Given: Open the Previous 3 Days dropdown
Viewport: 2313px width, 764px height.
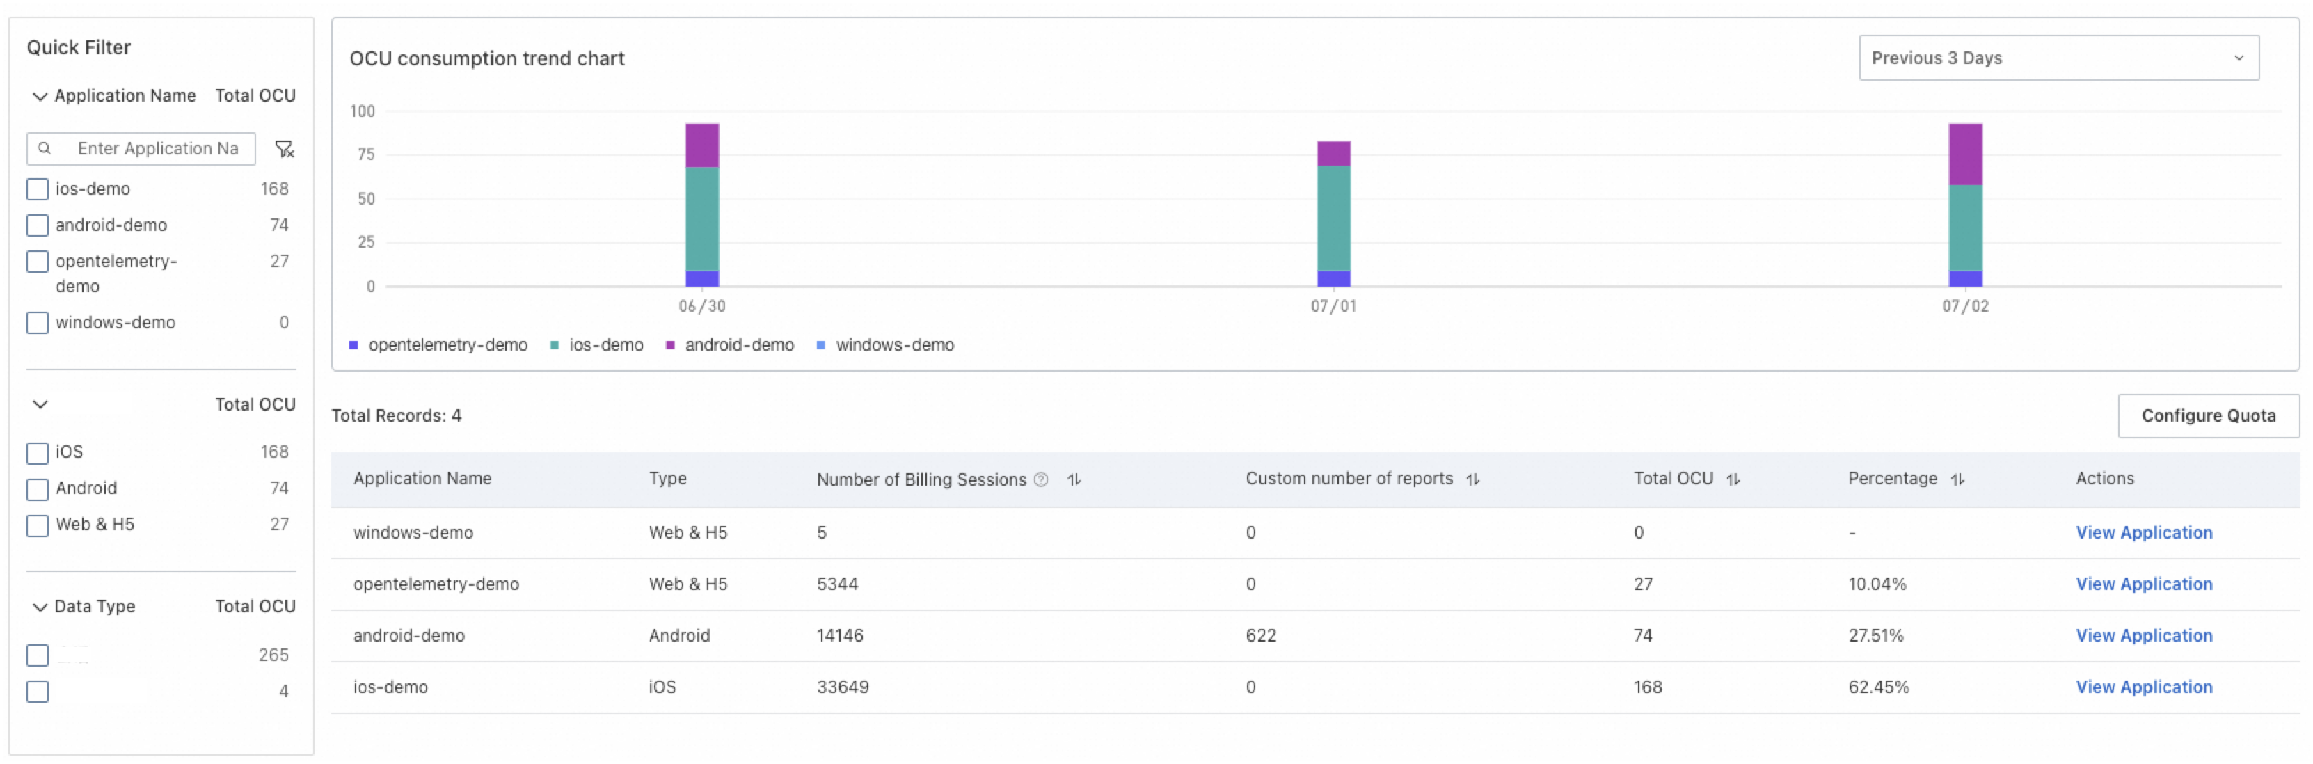Looking at the screenshot, I should click(x=2058, y=58).
